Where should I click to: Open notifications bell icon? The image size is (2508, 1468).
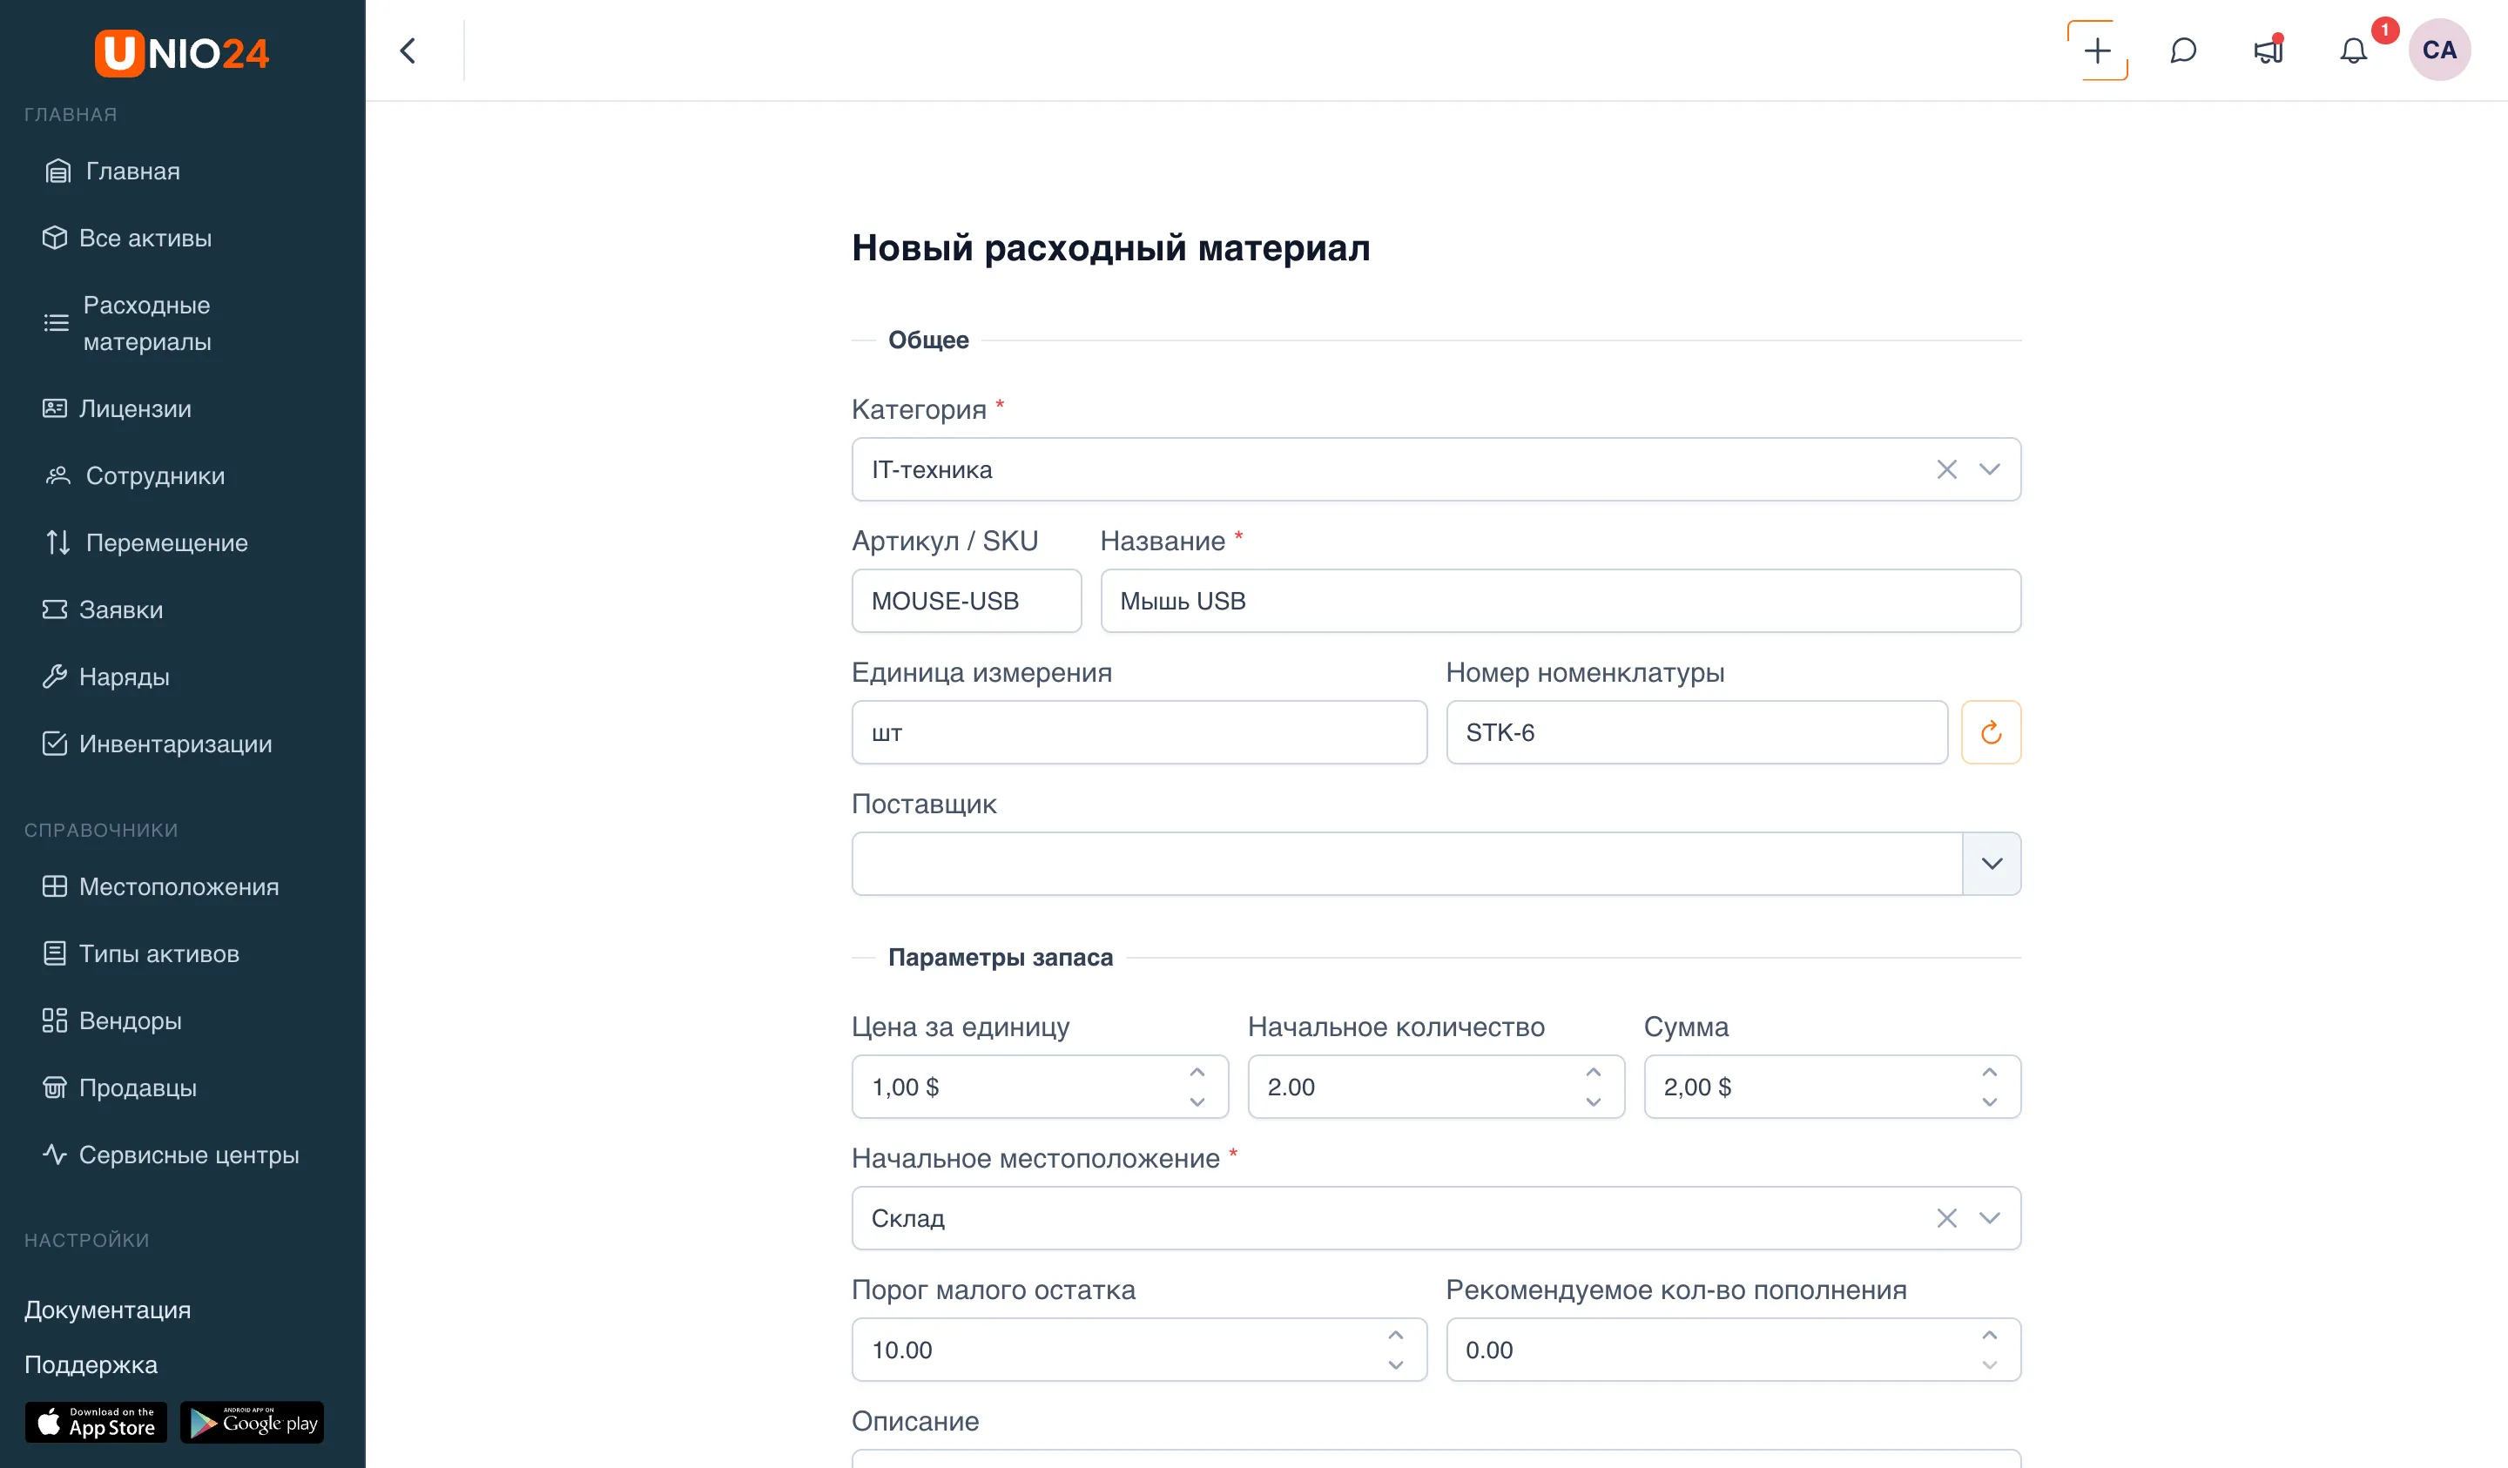click(x=2353, y=51)
